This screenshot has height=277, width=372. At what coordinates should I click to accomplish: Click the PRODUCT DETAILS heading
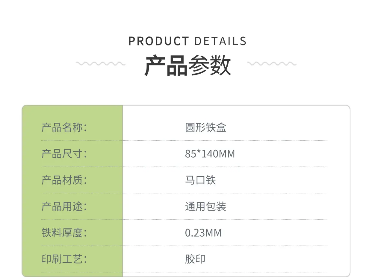point(187,41)
